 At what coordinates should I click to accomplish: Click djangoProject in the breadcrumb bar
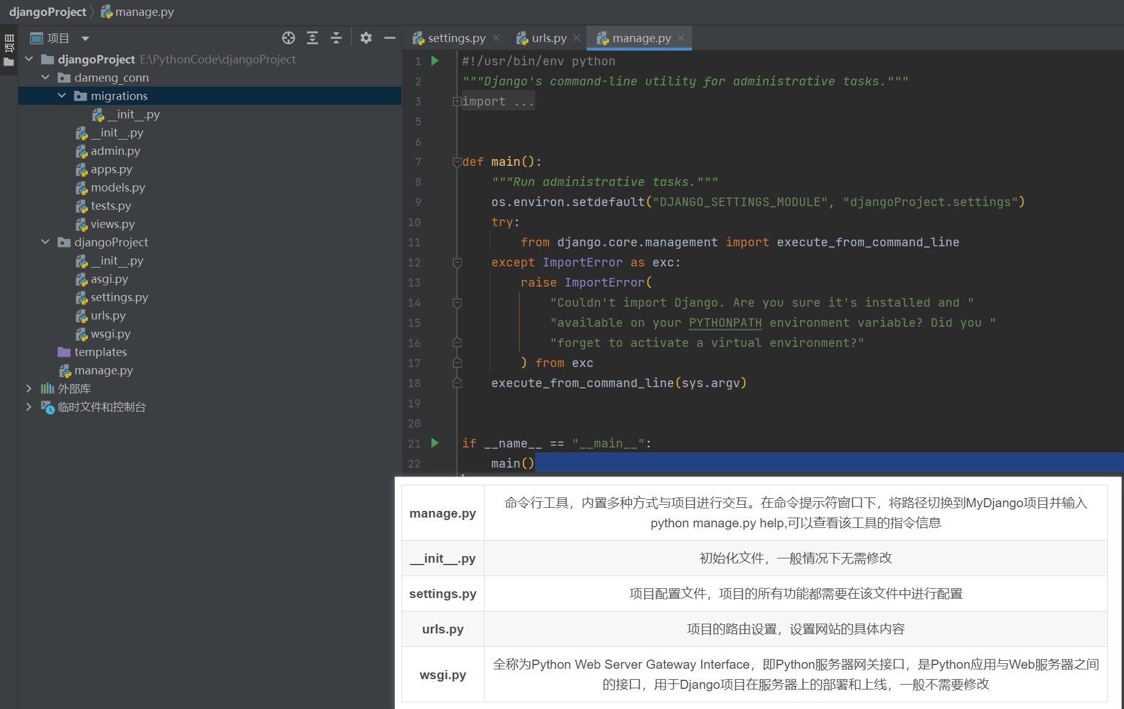click(48, 12)
